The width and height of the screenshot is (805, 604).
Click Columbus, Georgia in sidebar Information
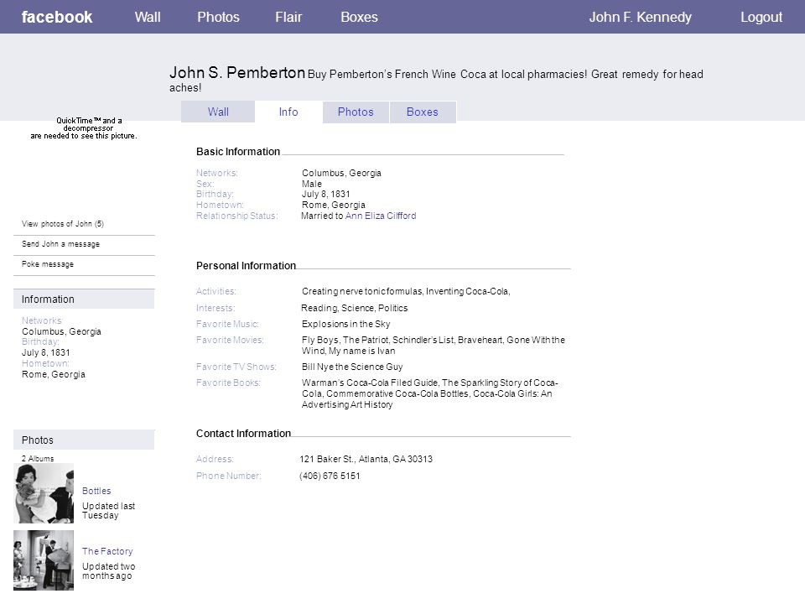pos(61,332)
